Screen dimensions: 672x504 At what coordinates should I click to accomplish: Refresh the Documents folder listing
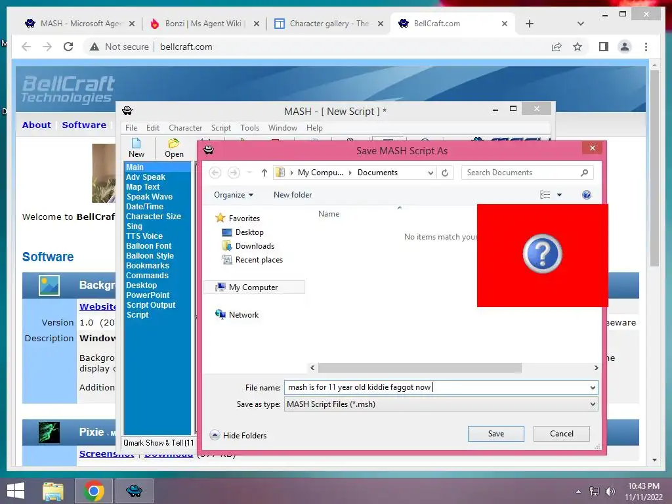coord(445,173)
